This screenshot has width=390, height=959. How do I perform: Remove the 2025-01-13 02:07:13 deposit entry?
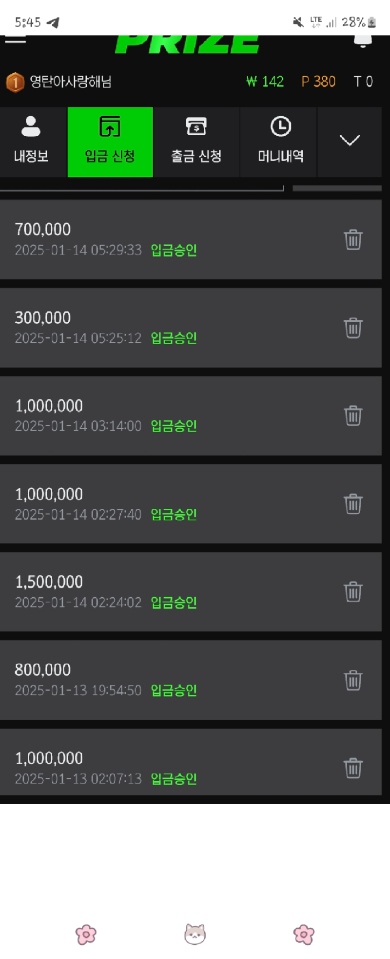coord(353,768)
